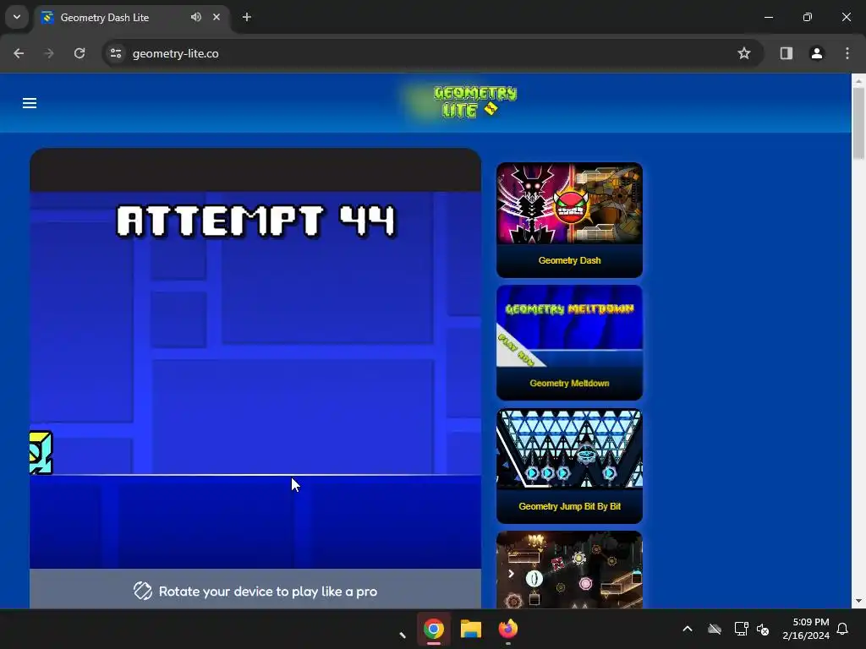The width and height of the screenshot is (866, 649).
Task: Open a new browser tab
Action: pos(247,17)
